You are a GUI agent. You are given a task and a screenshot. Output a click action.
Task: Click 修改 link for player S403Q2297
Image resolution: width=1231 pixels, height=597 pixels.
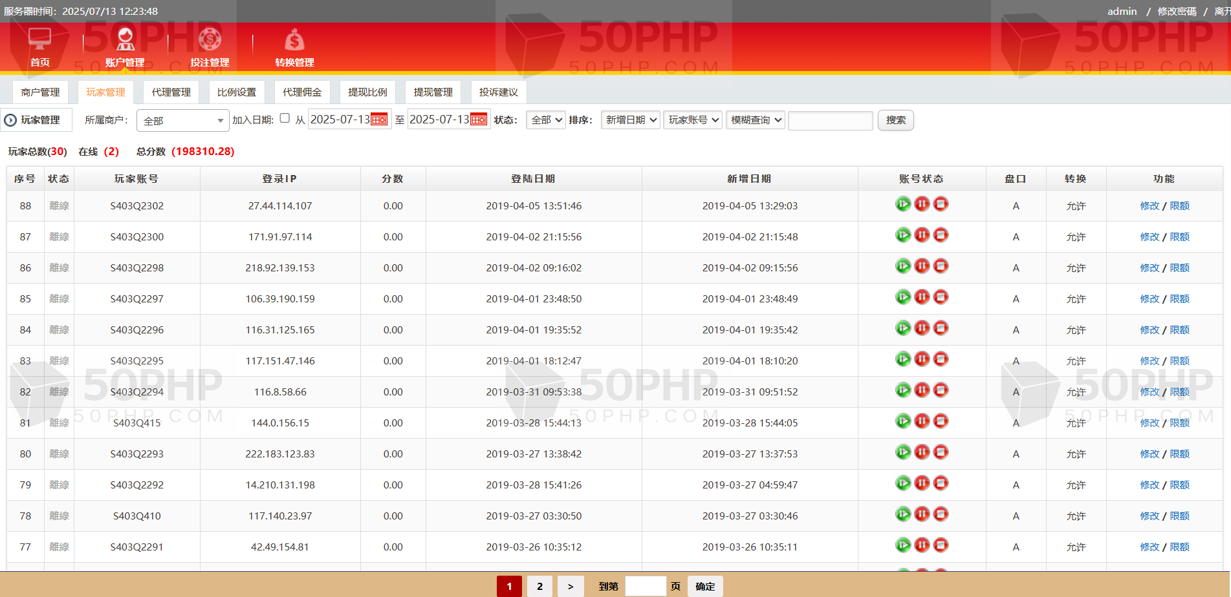[1149, 299]
